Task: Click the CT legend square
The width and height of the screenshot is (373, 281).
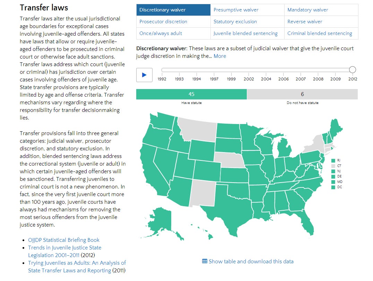Action: (x=333, y=166)
